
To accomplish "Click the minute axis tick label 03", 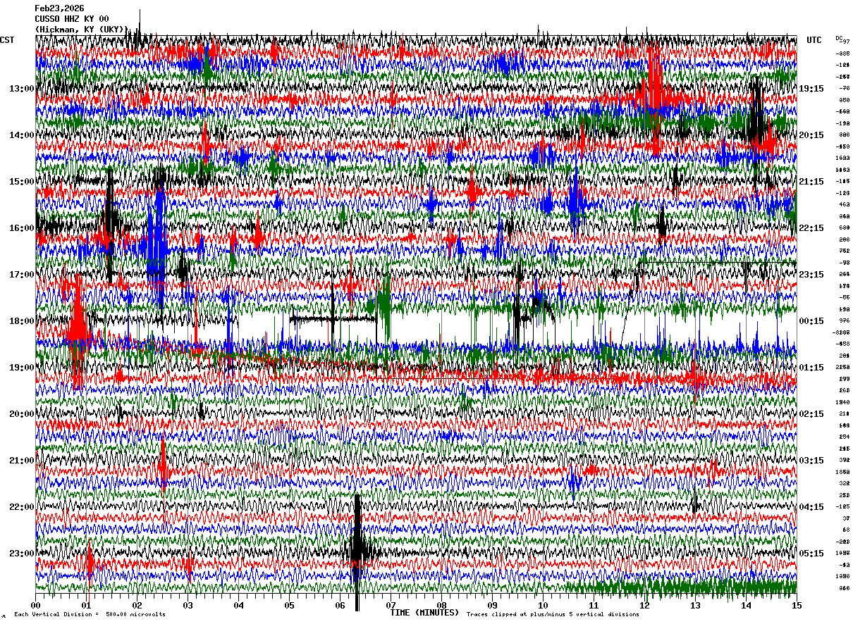I will 188,606.
